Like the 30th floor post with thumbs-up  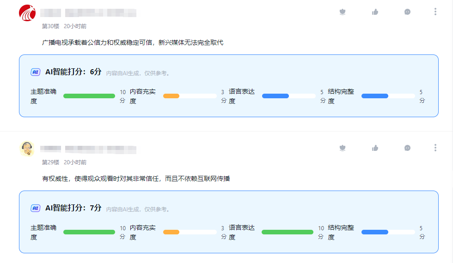(x=375, y=12)
